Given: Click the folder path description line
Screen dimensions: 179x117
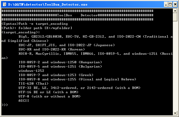Looking at the screenshot, I should (37, 28).
